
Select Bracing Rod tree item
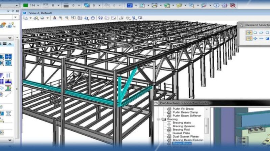click(181, 130)
